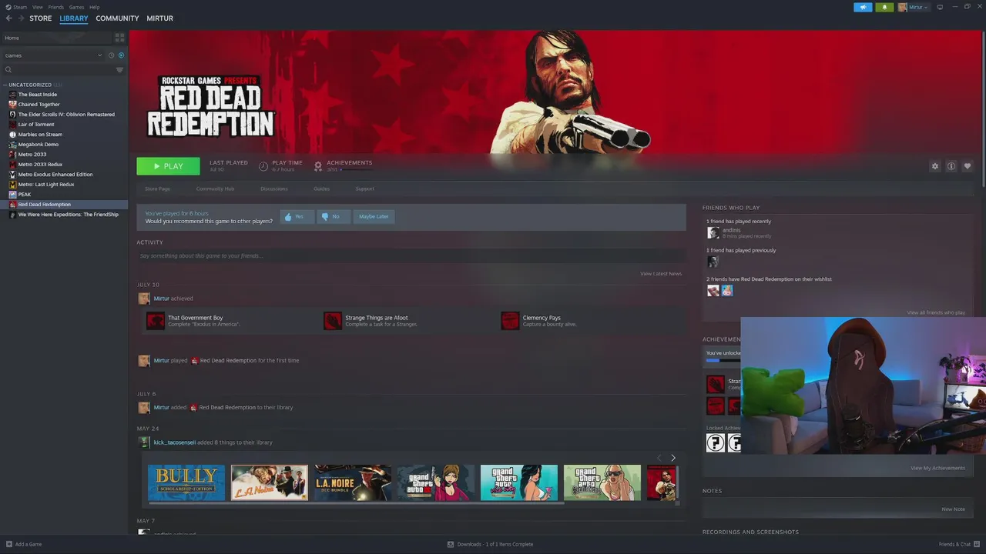Screen dimensions: 986x554
Task: Open the first L.A. Noire thumbnail
Action: 270,483
